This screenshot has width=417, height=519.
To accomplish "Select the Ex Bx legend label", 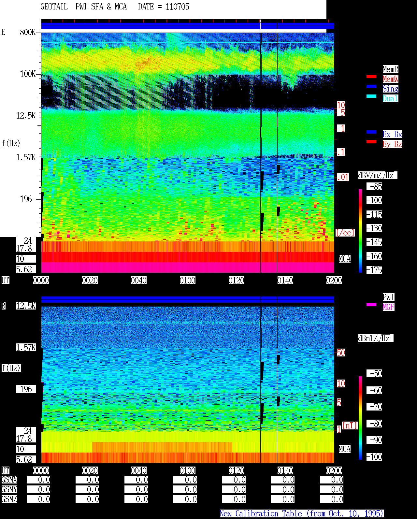I will pyautogui.click(x=392, y=134).
